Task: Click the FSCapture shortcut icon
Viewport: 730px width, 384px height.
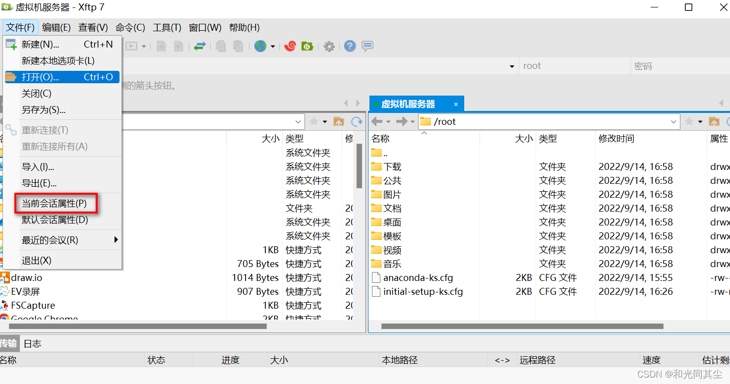Action: coord(4,305)
